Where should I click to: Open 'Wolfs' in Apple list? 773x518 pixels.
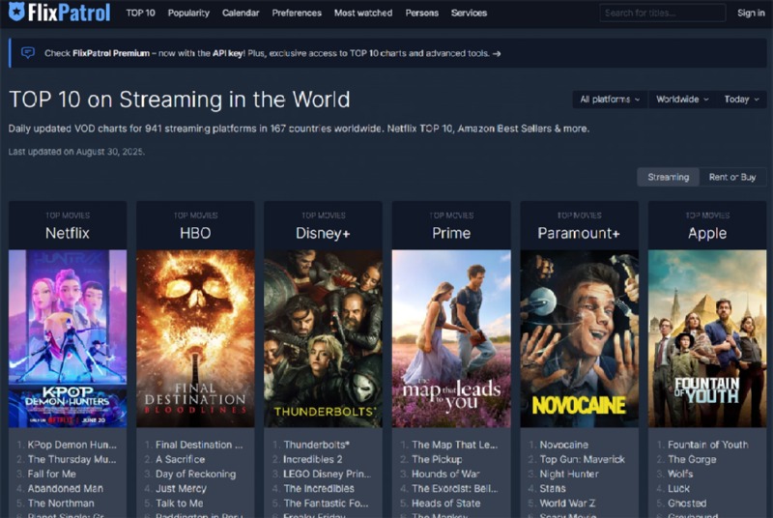[x=680, y=475]
